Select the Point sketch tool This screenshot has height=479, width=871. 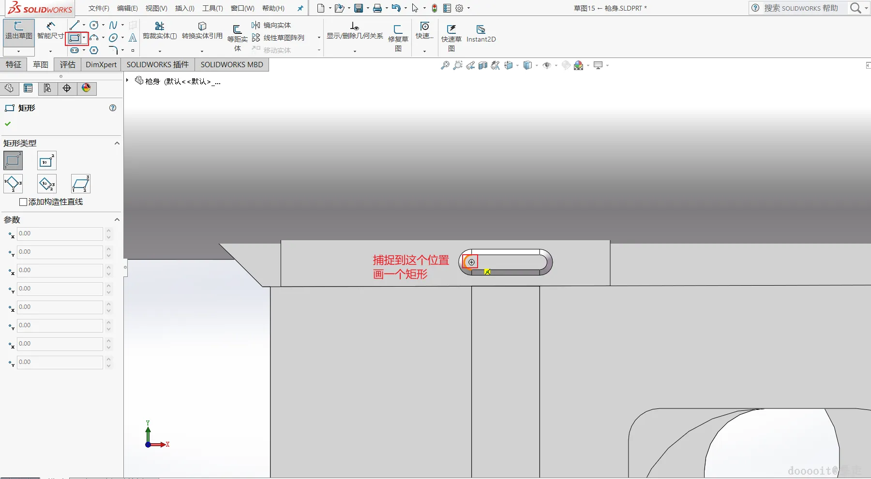click(133, 50)
